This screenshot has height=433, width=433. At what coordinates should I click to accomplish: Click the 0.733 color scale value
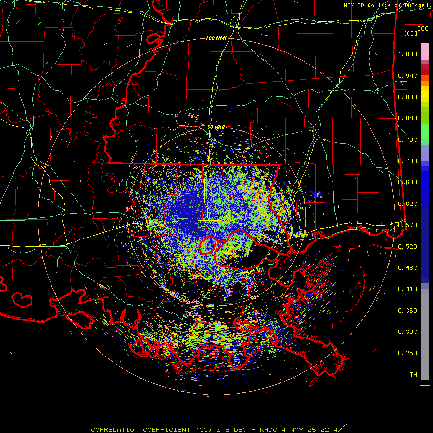click(x=408, y=161)
